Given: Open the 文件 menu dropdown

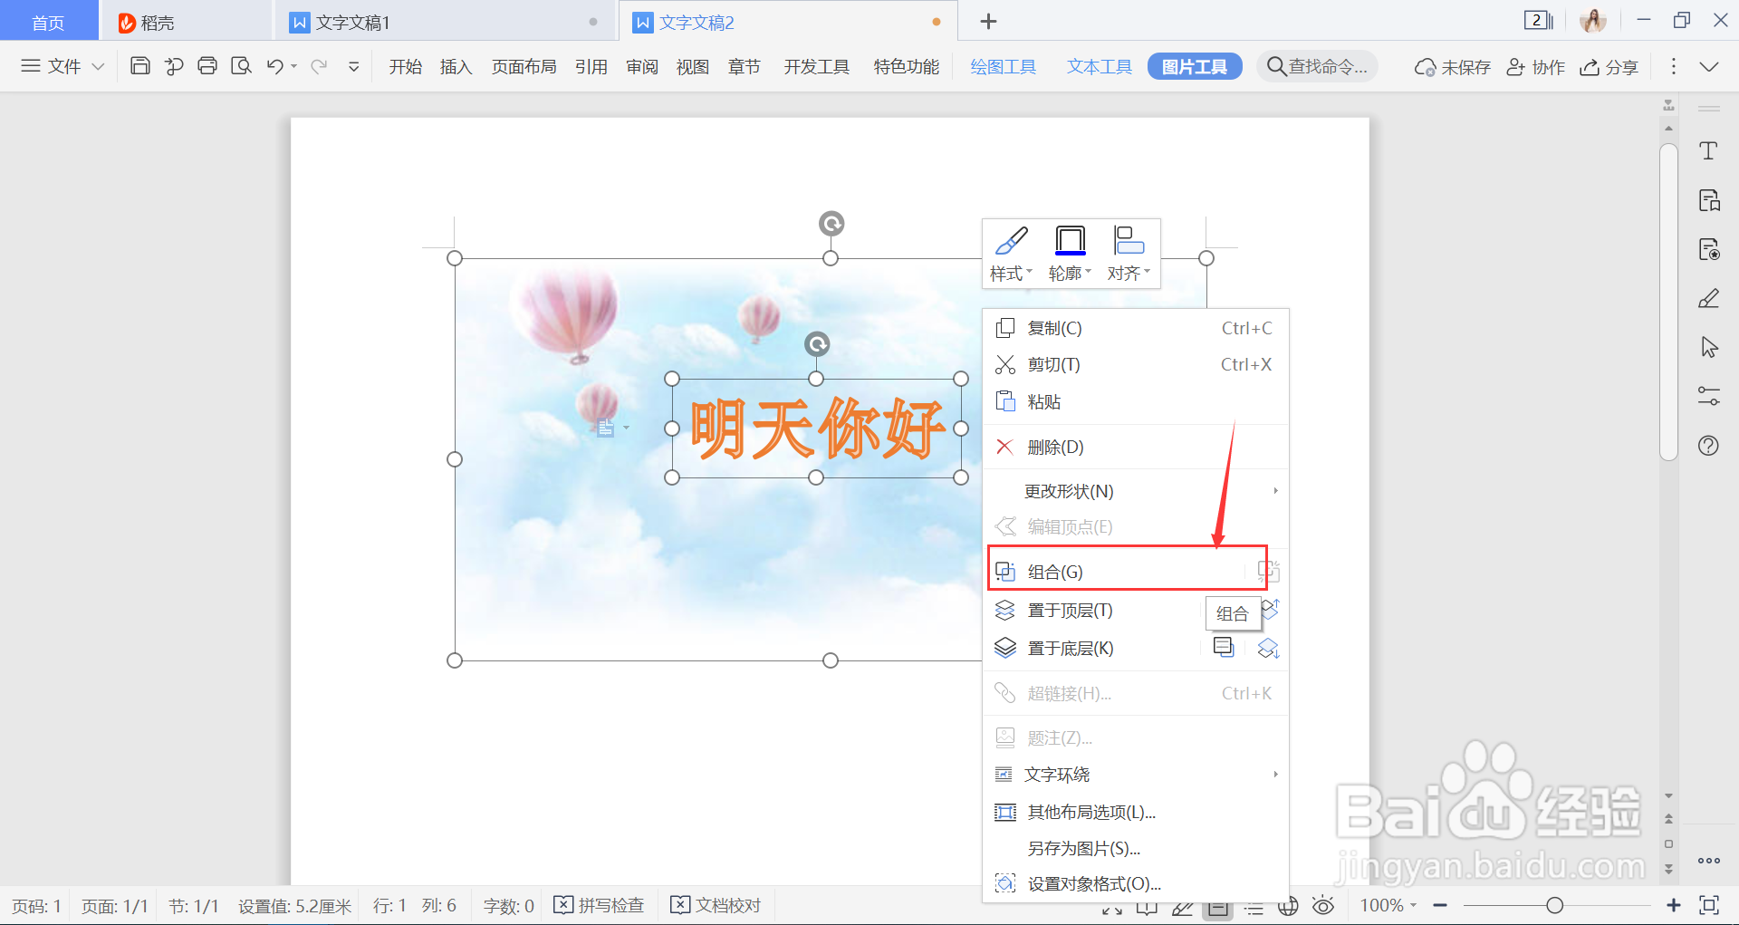Looking at the screenshot, I should pyautogui.click(x=61, y=65).
